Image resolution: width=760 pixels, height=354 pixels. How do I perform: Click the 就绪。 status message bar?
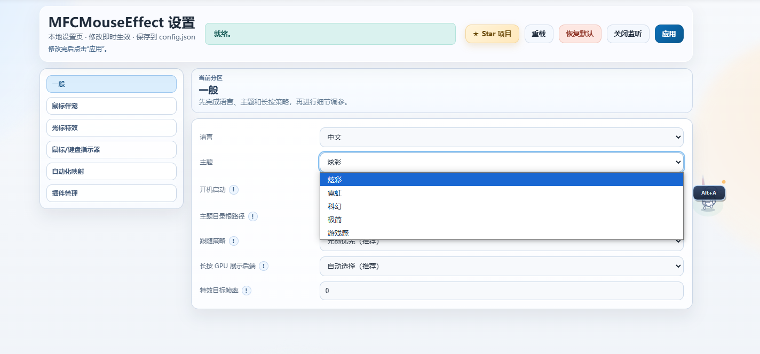pos(330,34)
